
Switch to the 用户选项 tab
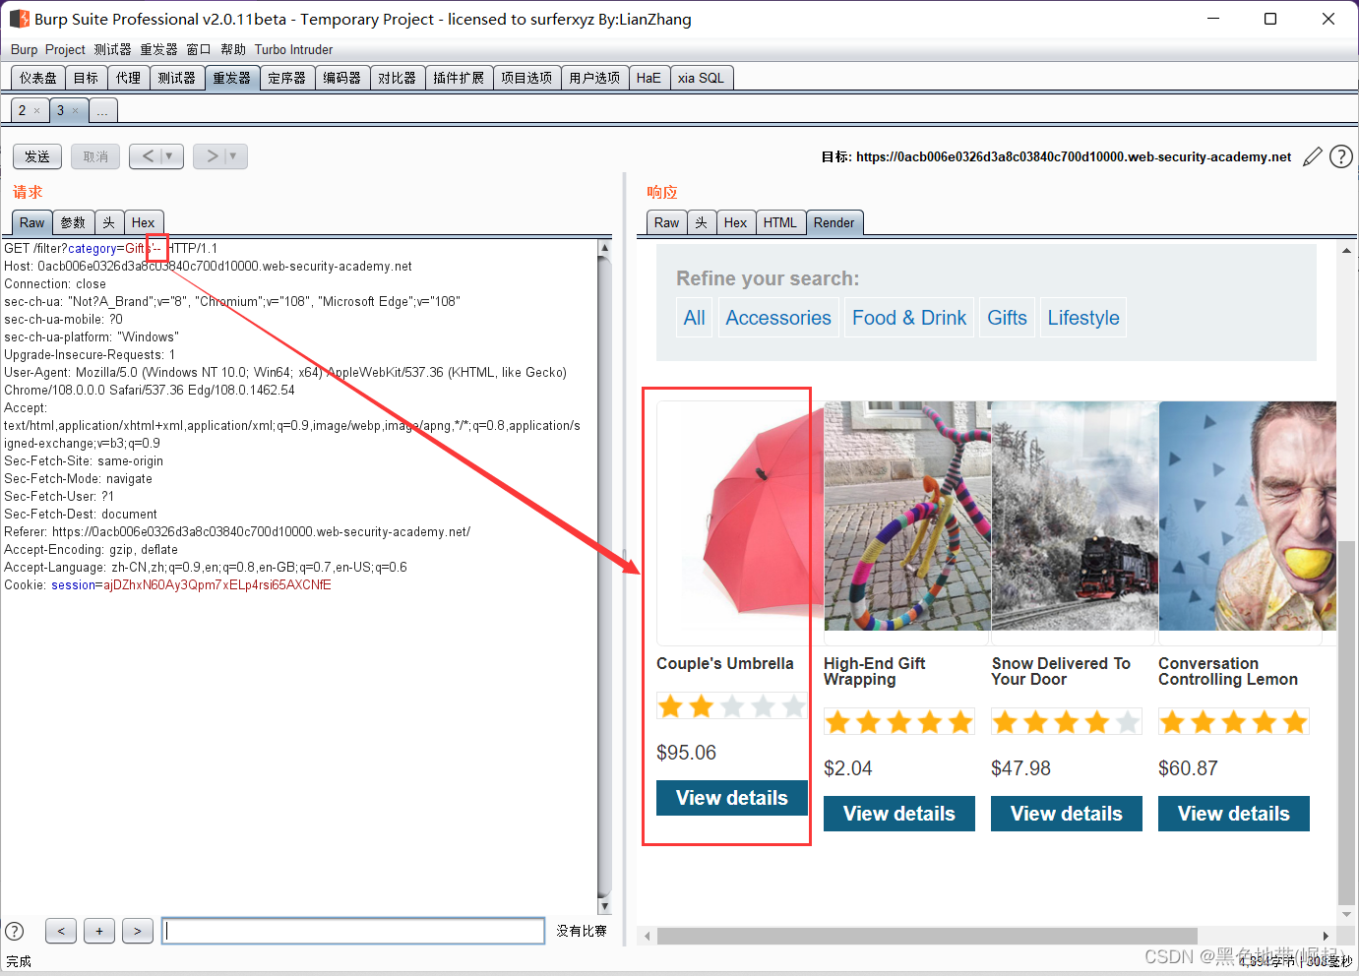[x=594, y=78]
